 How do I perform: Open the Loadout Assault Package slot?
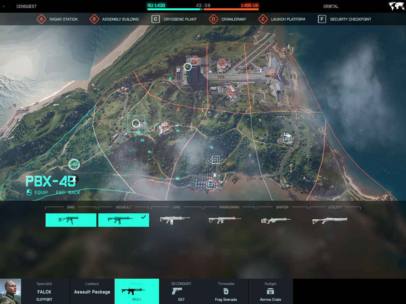[x=92, y=291]
